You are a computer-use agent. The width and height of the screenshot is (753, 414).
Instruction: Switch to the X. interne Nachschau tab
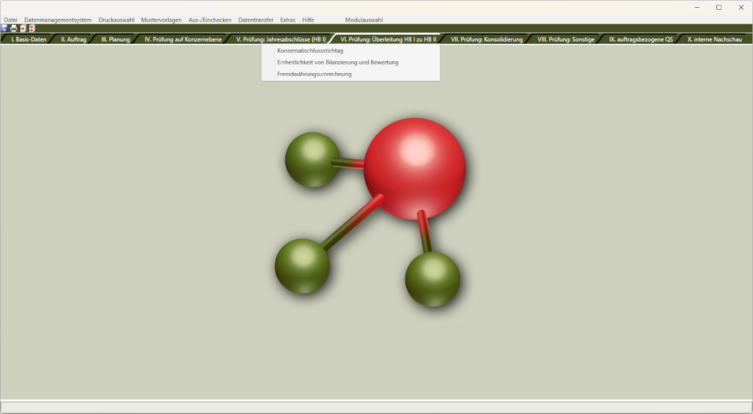[x=714, y=39]
